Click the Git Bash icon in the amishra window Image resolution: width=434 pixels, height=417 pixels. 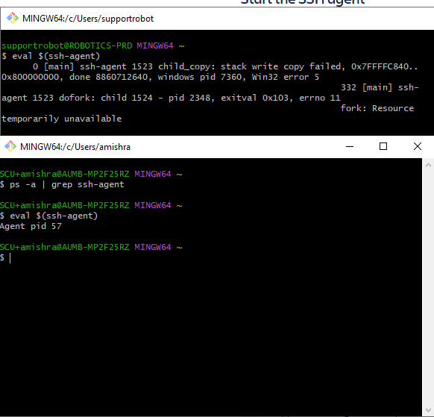tap(10, 146)
